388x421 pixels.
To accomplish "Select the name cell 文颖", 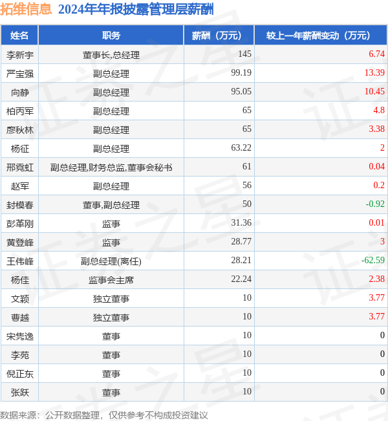I will 20,299.
